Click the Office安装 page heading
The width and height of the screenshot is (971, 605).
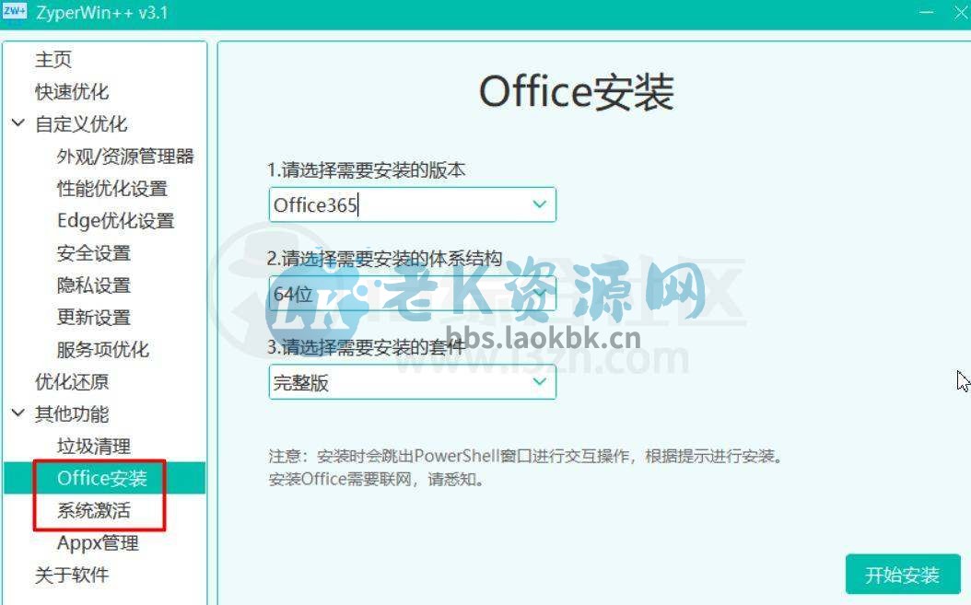(x=577, y=93)
